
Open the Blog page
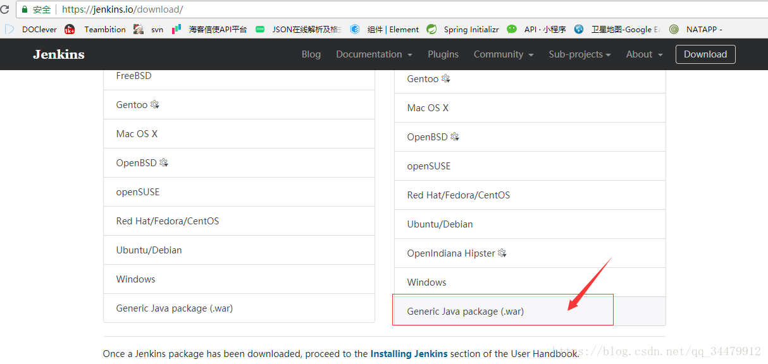(x=311, y=54)
